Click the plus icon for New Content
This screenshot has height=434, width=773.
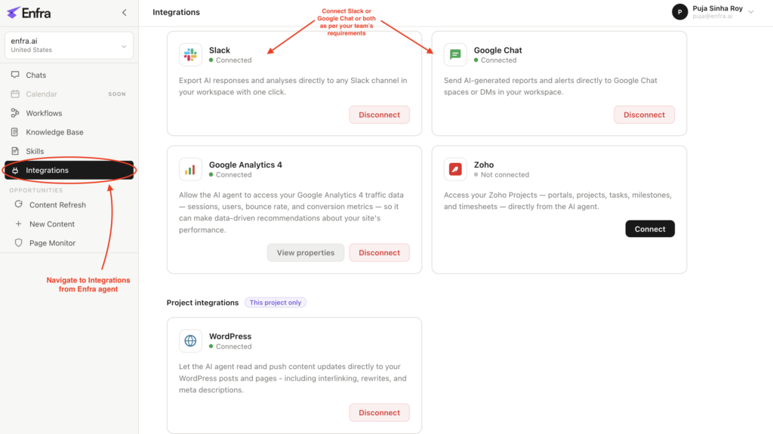pos(18,223)
